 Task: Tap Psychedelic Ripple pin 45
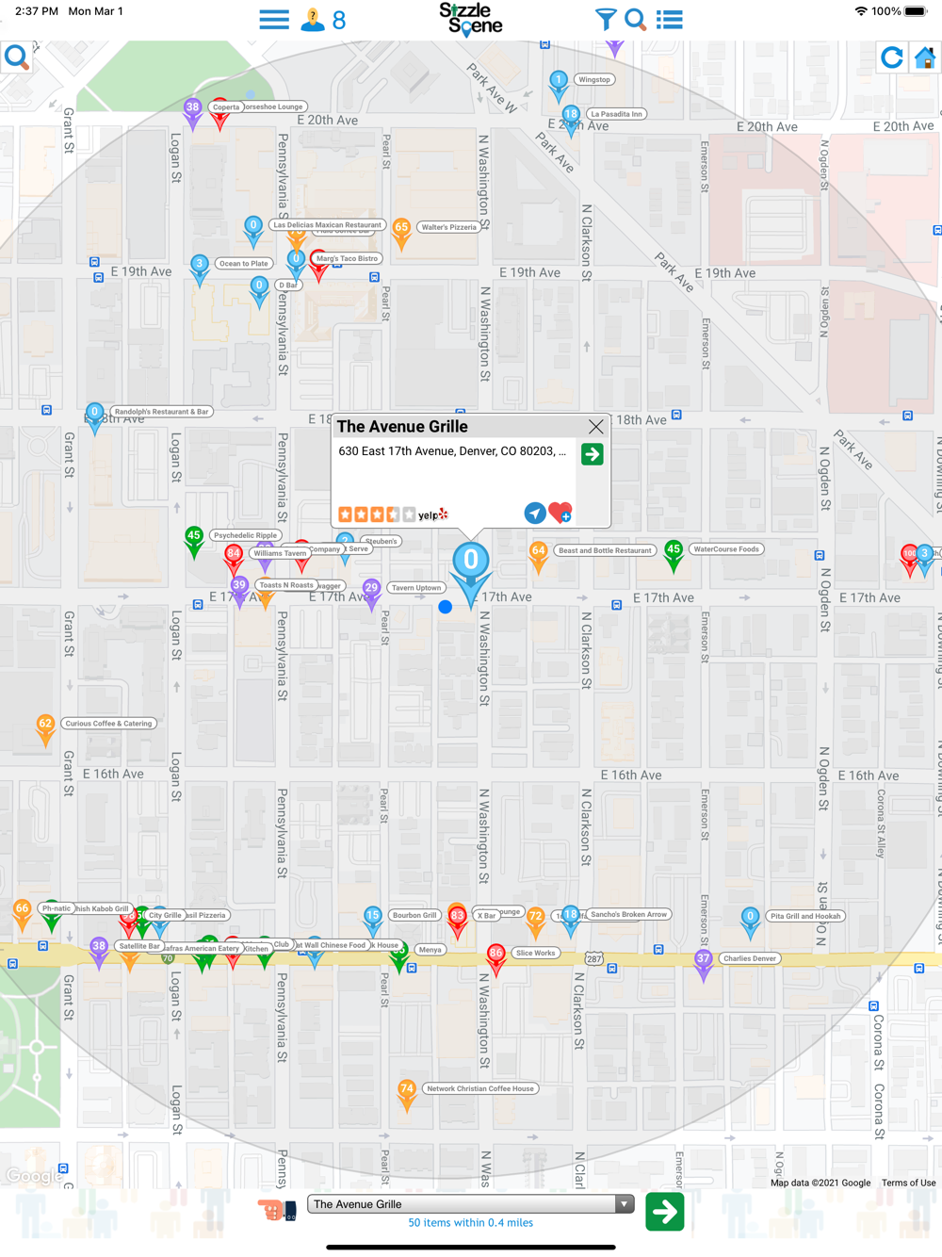coord(194,541)
